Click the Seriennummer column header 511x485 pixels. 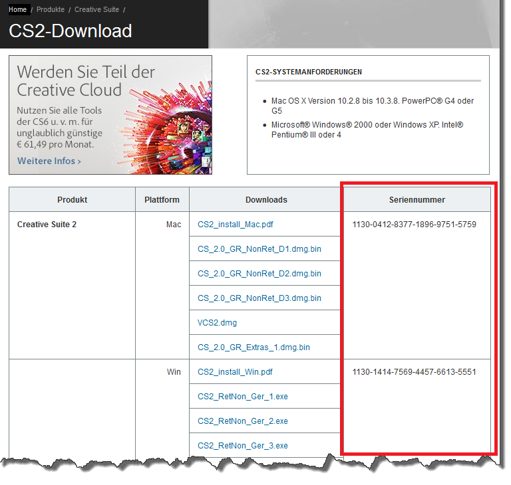pyautogui.click(x=417, y=200)
